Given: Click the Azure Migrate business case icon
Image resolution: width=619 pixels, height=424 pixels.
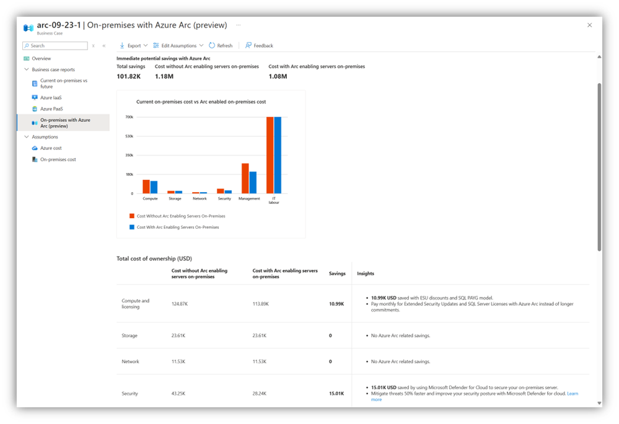Looking at the screenshot, I should point(29,28).
